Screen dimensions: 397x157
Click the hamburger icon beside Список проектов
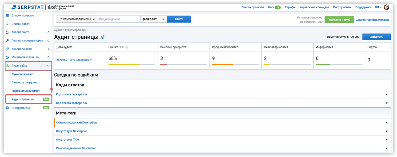(x=7, y=15)
